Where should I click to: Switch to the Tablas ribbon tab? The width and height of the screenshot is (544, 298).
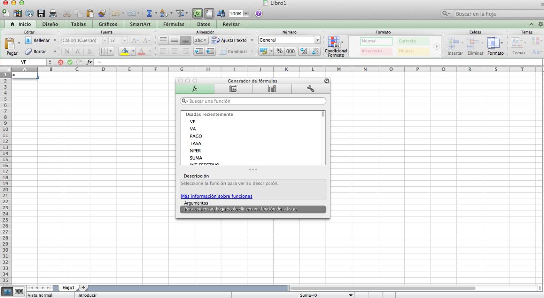(78, 24)
